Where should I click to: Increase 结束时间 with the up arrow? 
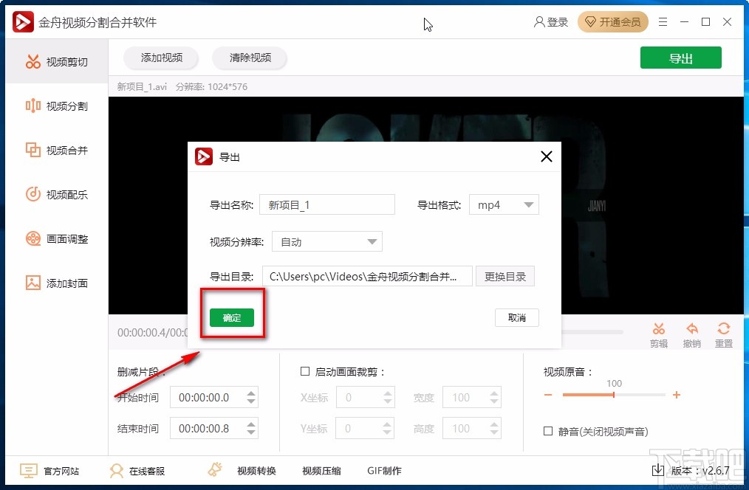(251, 424)
